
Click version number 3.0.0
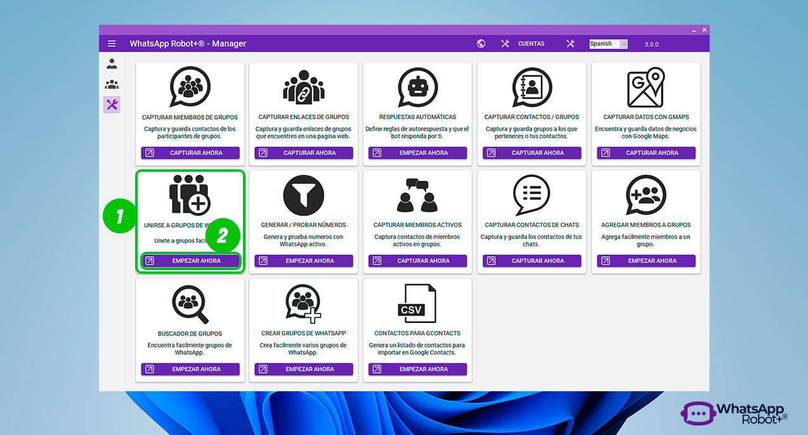coord(651,44)
